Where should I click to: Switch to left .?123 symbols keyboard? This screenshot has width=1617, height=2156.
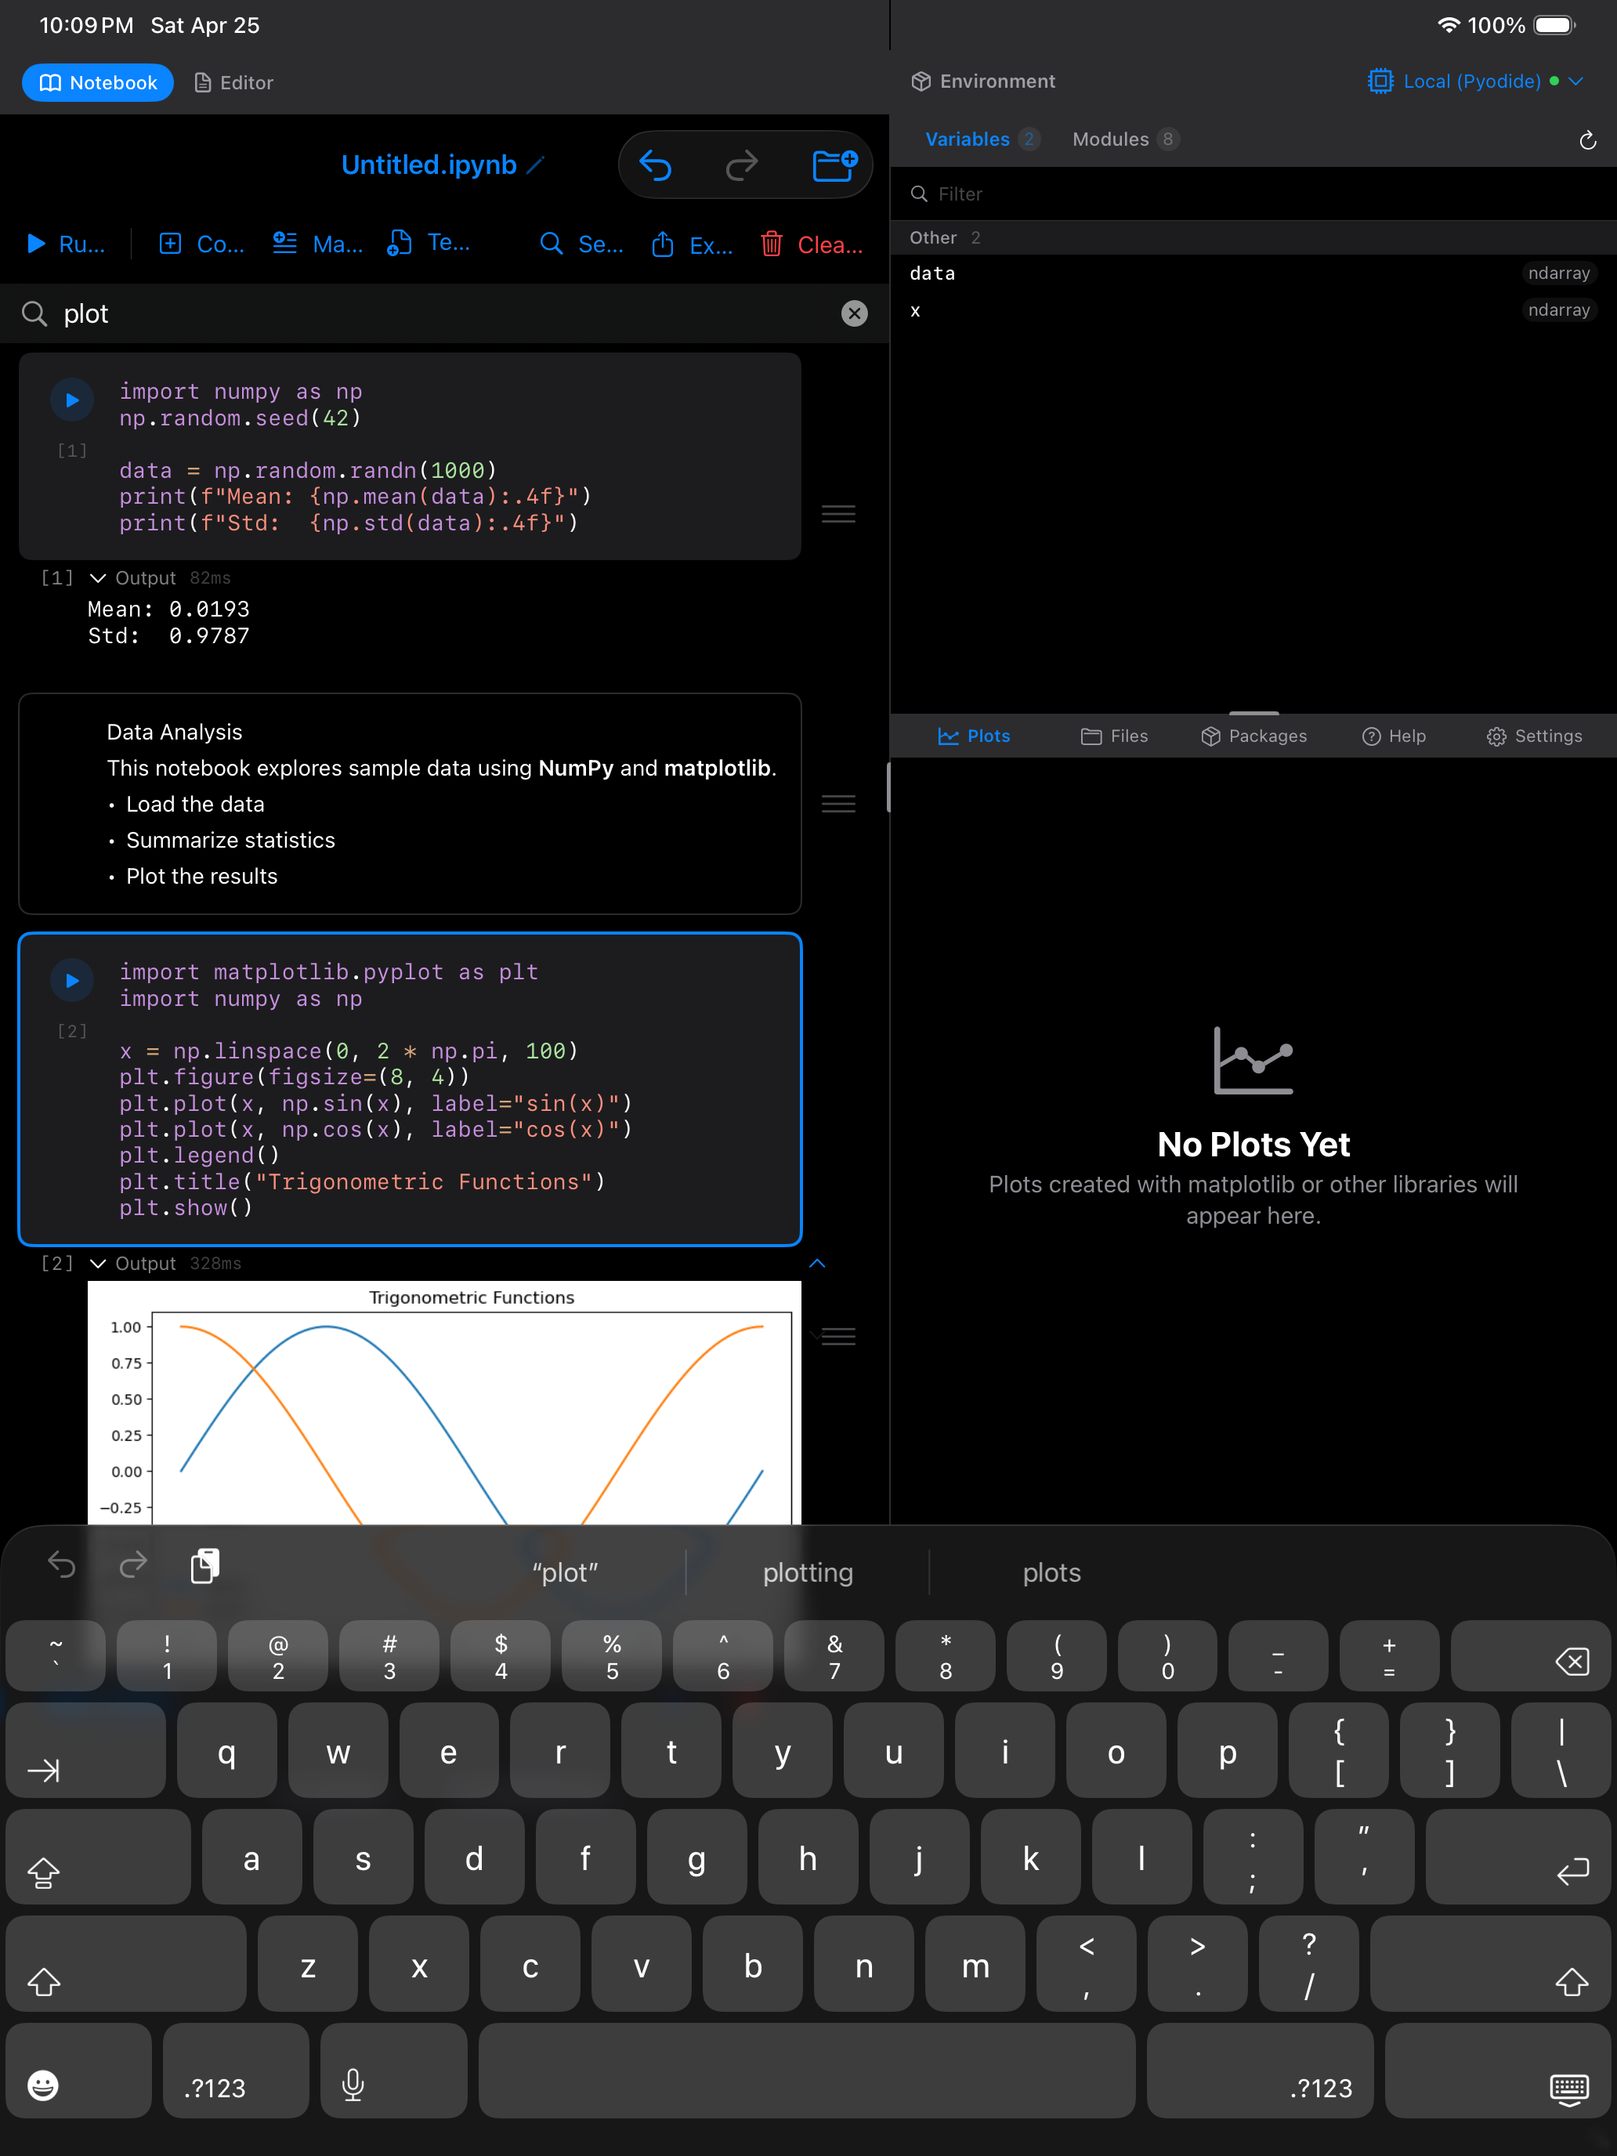pyautogui.click(x=236, y=2071)
